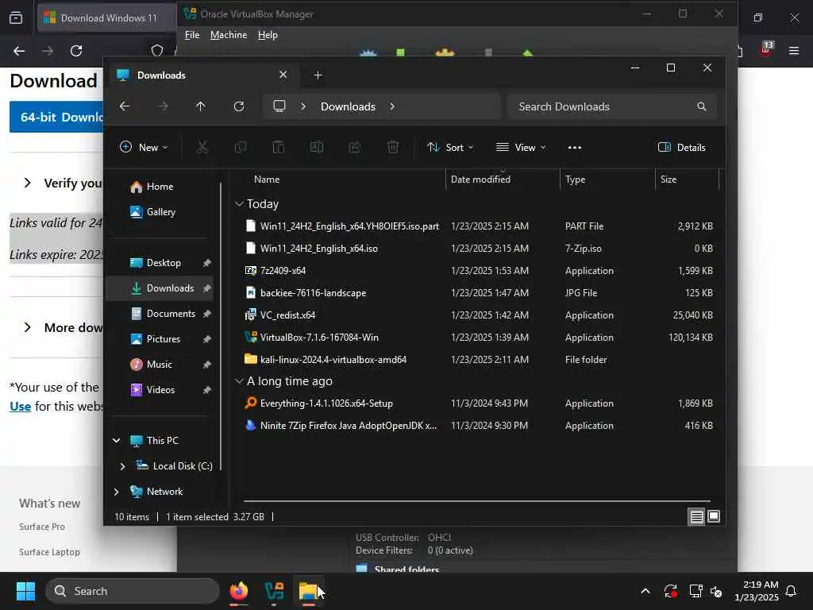Image resolution: width=813 pixels, height=610 pixels.
Task: Collapse the A long time ago group
Action: (239, 381)
